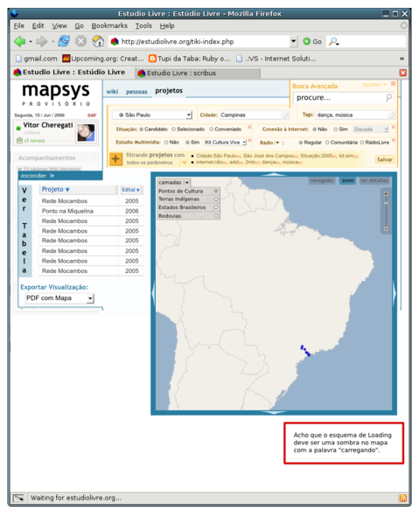Screen dimensions: 419x525
Task: Click the ver detalhes map button
Action: (x=374, y=180)
